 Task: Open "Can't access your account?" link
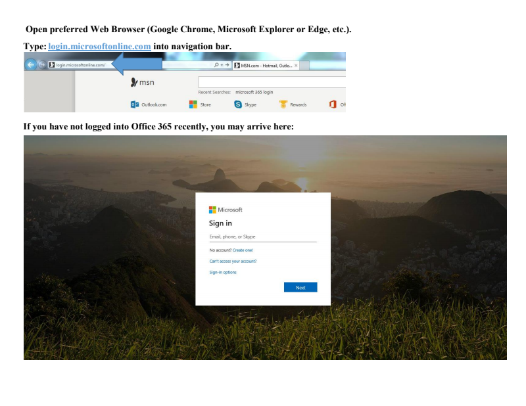coord(232,261)
